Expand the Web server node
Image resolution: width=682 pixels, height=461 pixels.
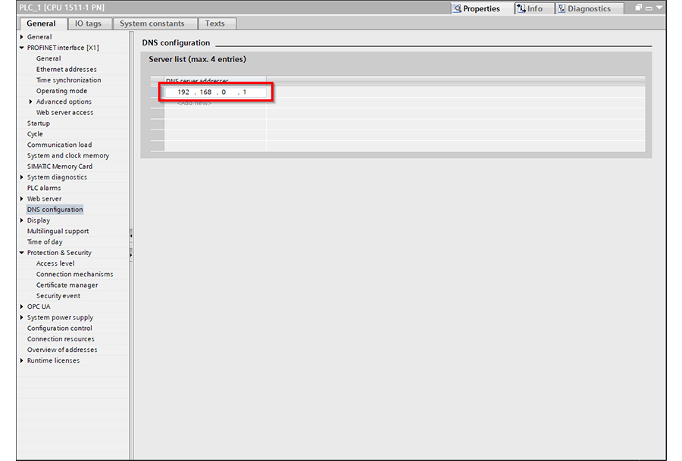coord(22,198)
